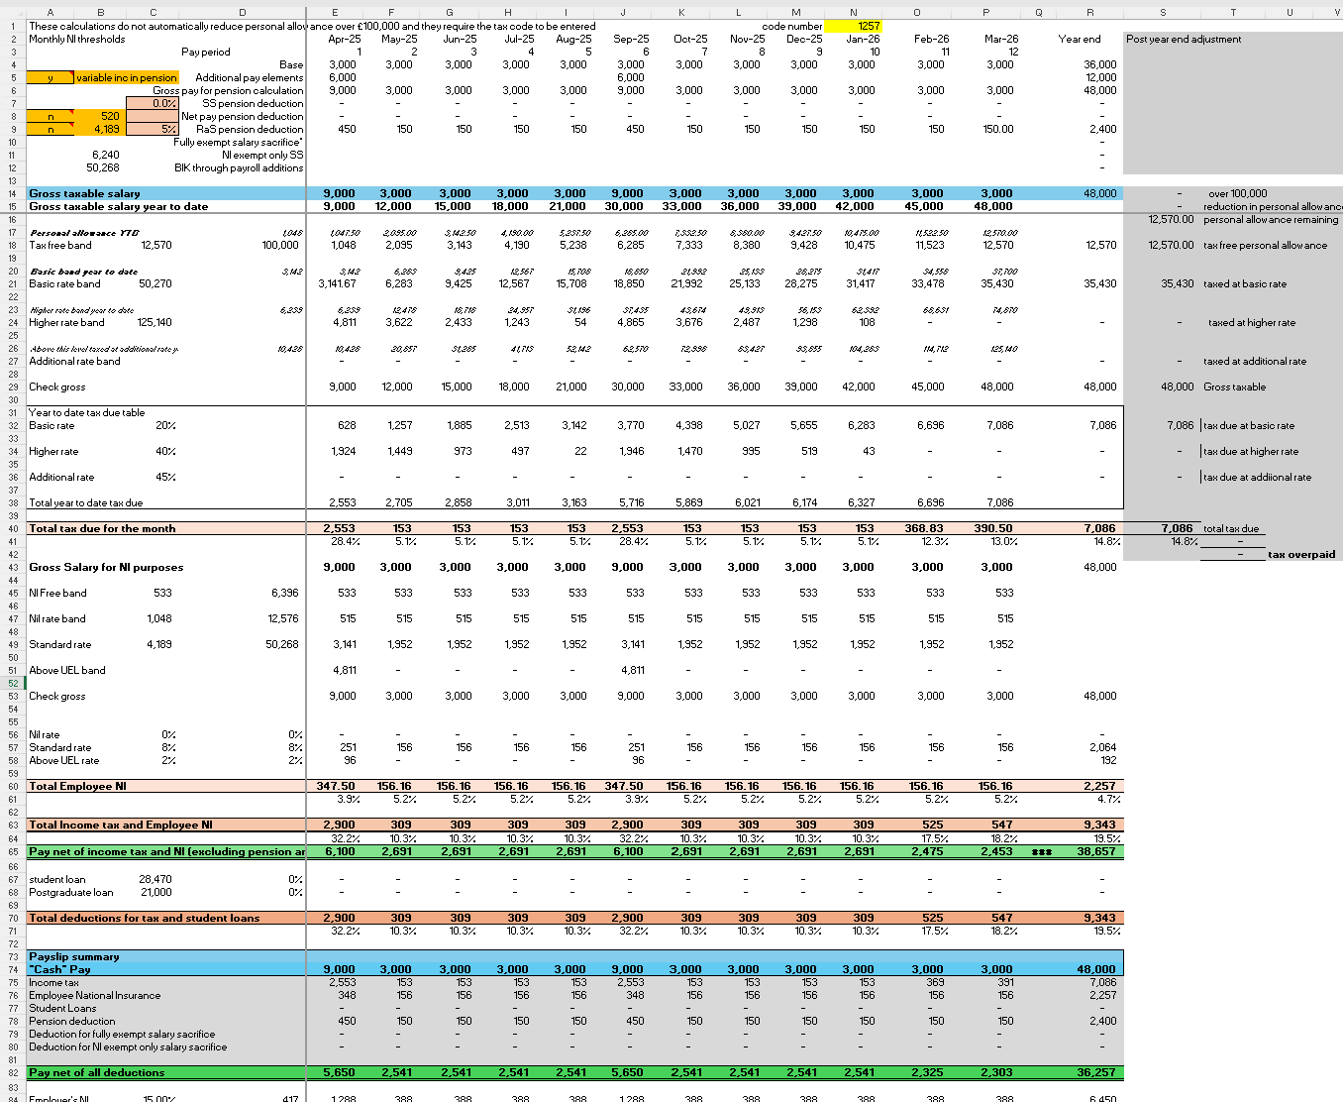Viewport: 1343px width, 1102px height.
Task: Click the 'Mar-26' month heading
Action: (1000, 39)
